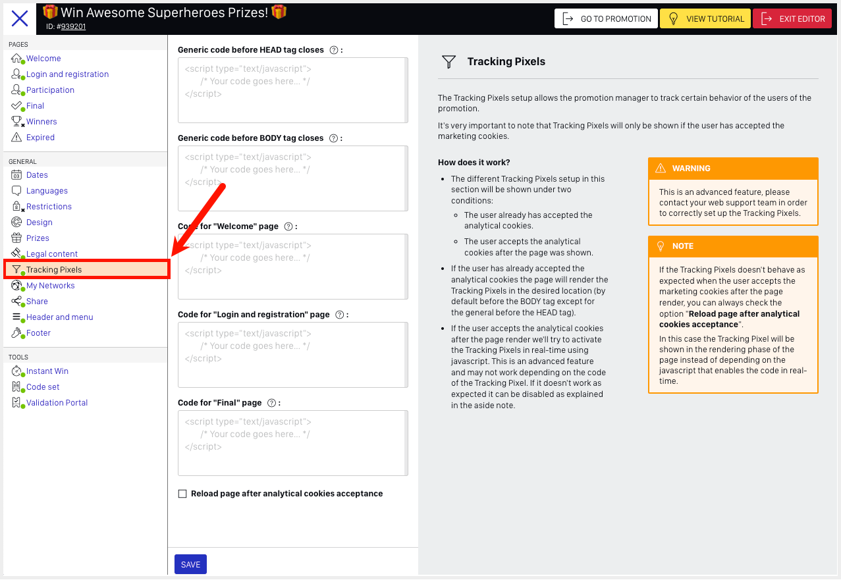The image size is (841, 580).
Task: Select the Restrictions lock icon
Action: tap(16, 206)
